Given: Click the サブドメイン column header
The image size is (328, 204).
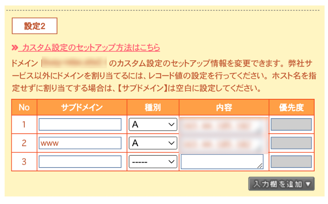Looking at the screenshot, I should [82, 107].
